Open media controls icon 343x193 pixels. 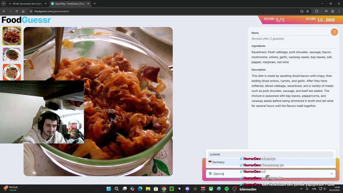pyautogui.click(x=326, y=11)
